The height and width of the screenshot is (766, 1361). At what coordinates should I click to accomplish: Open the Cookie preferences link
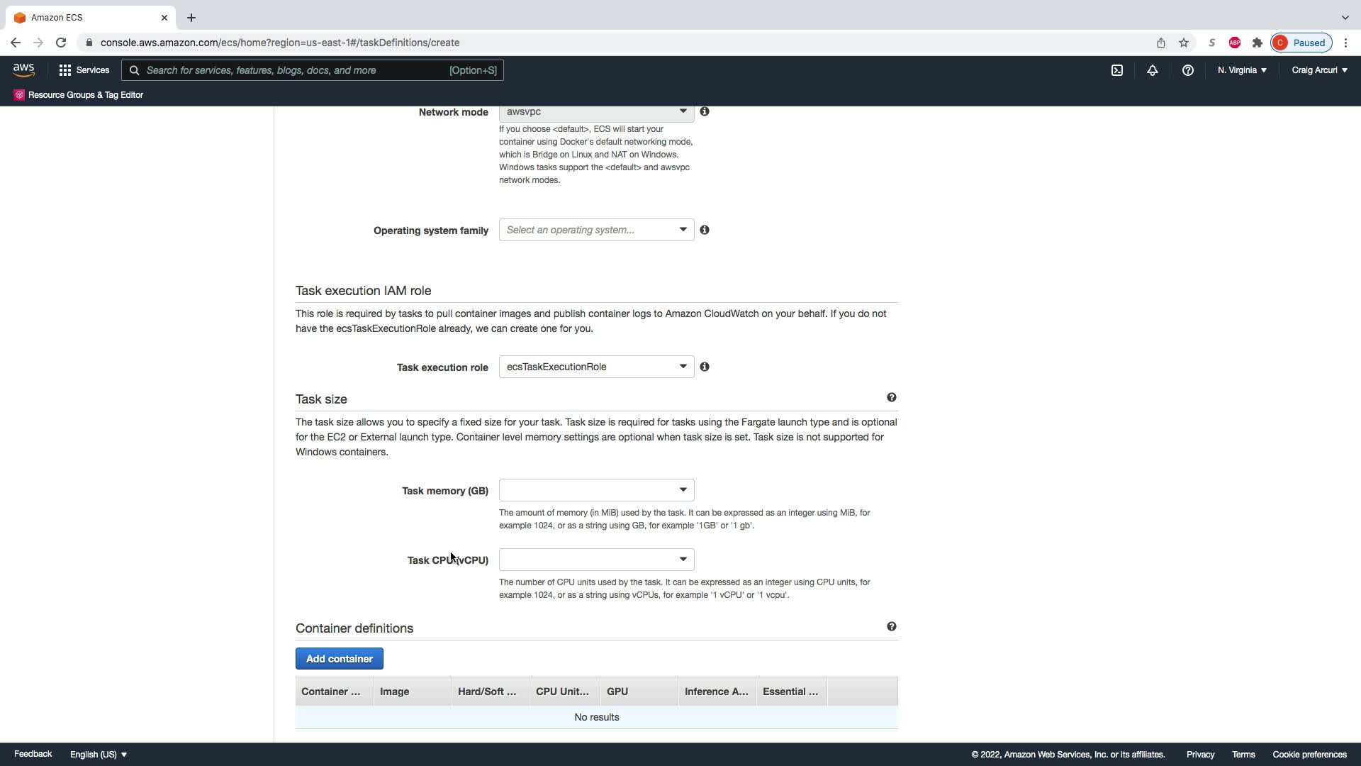1309,755
